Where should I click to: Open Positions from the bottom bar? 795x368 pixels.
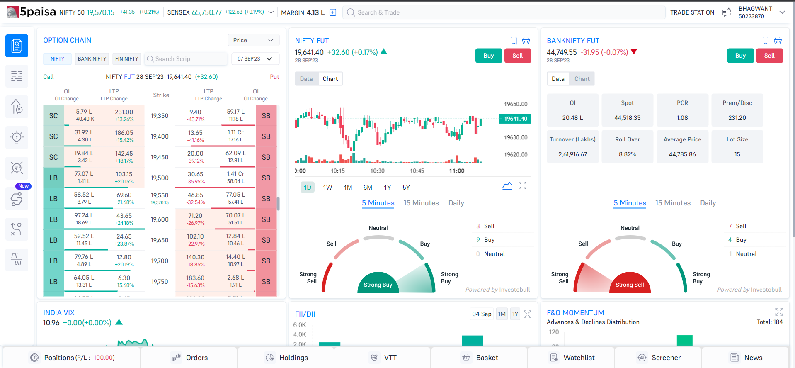[x=72, y=358]
